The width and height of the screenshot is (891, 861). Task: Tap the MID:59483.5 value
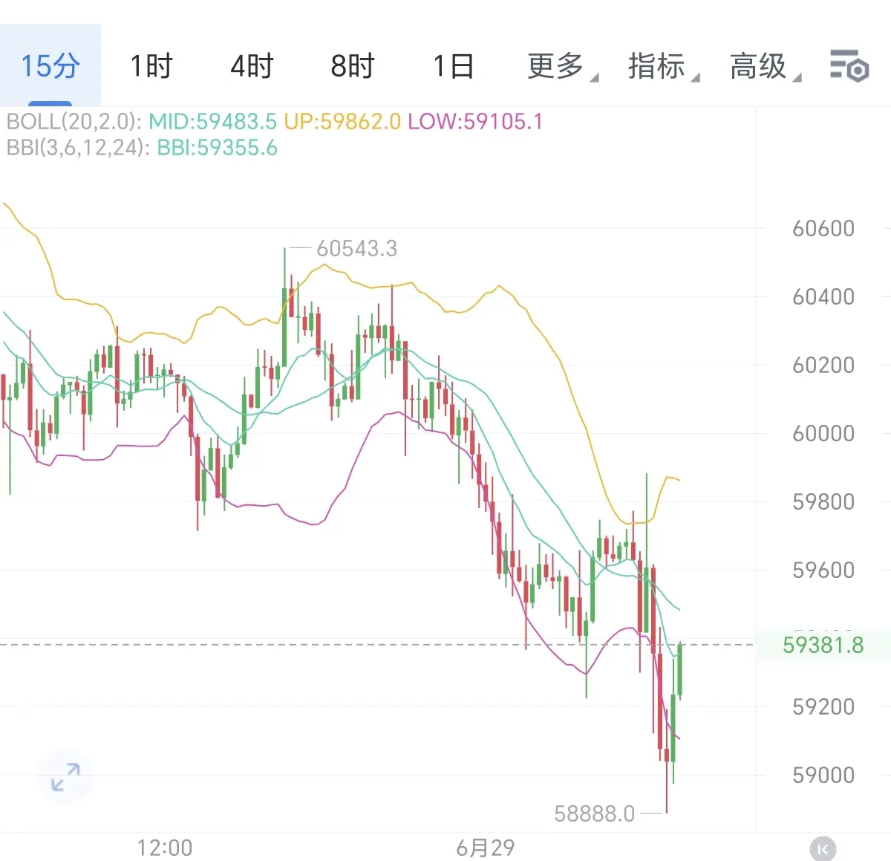[212, 121]
